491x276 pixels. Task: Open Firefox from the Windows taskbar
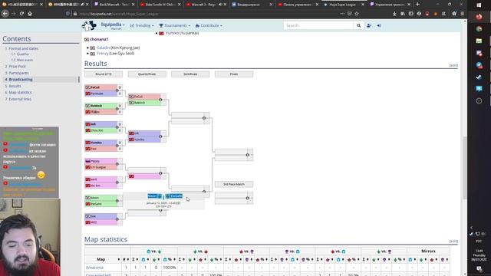coord(479,17)
